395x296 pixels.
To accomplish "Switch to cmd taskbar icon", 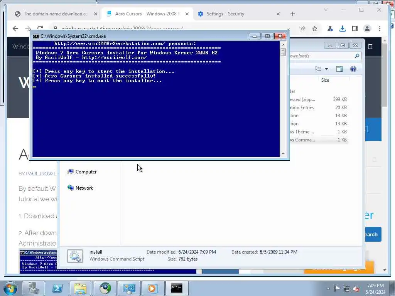I will click(x=177, y=288).
